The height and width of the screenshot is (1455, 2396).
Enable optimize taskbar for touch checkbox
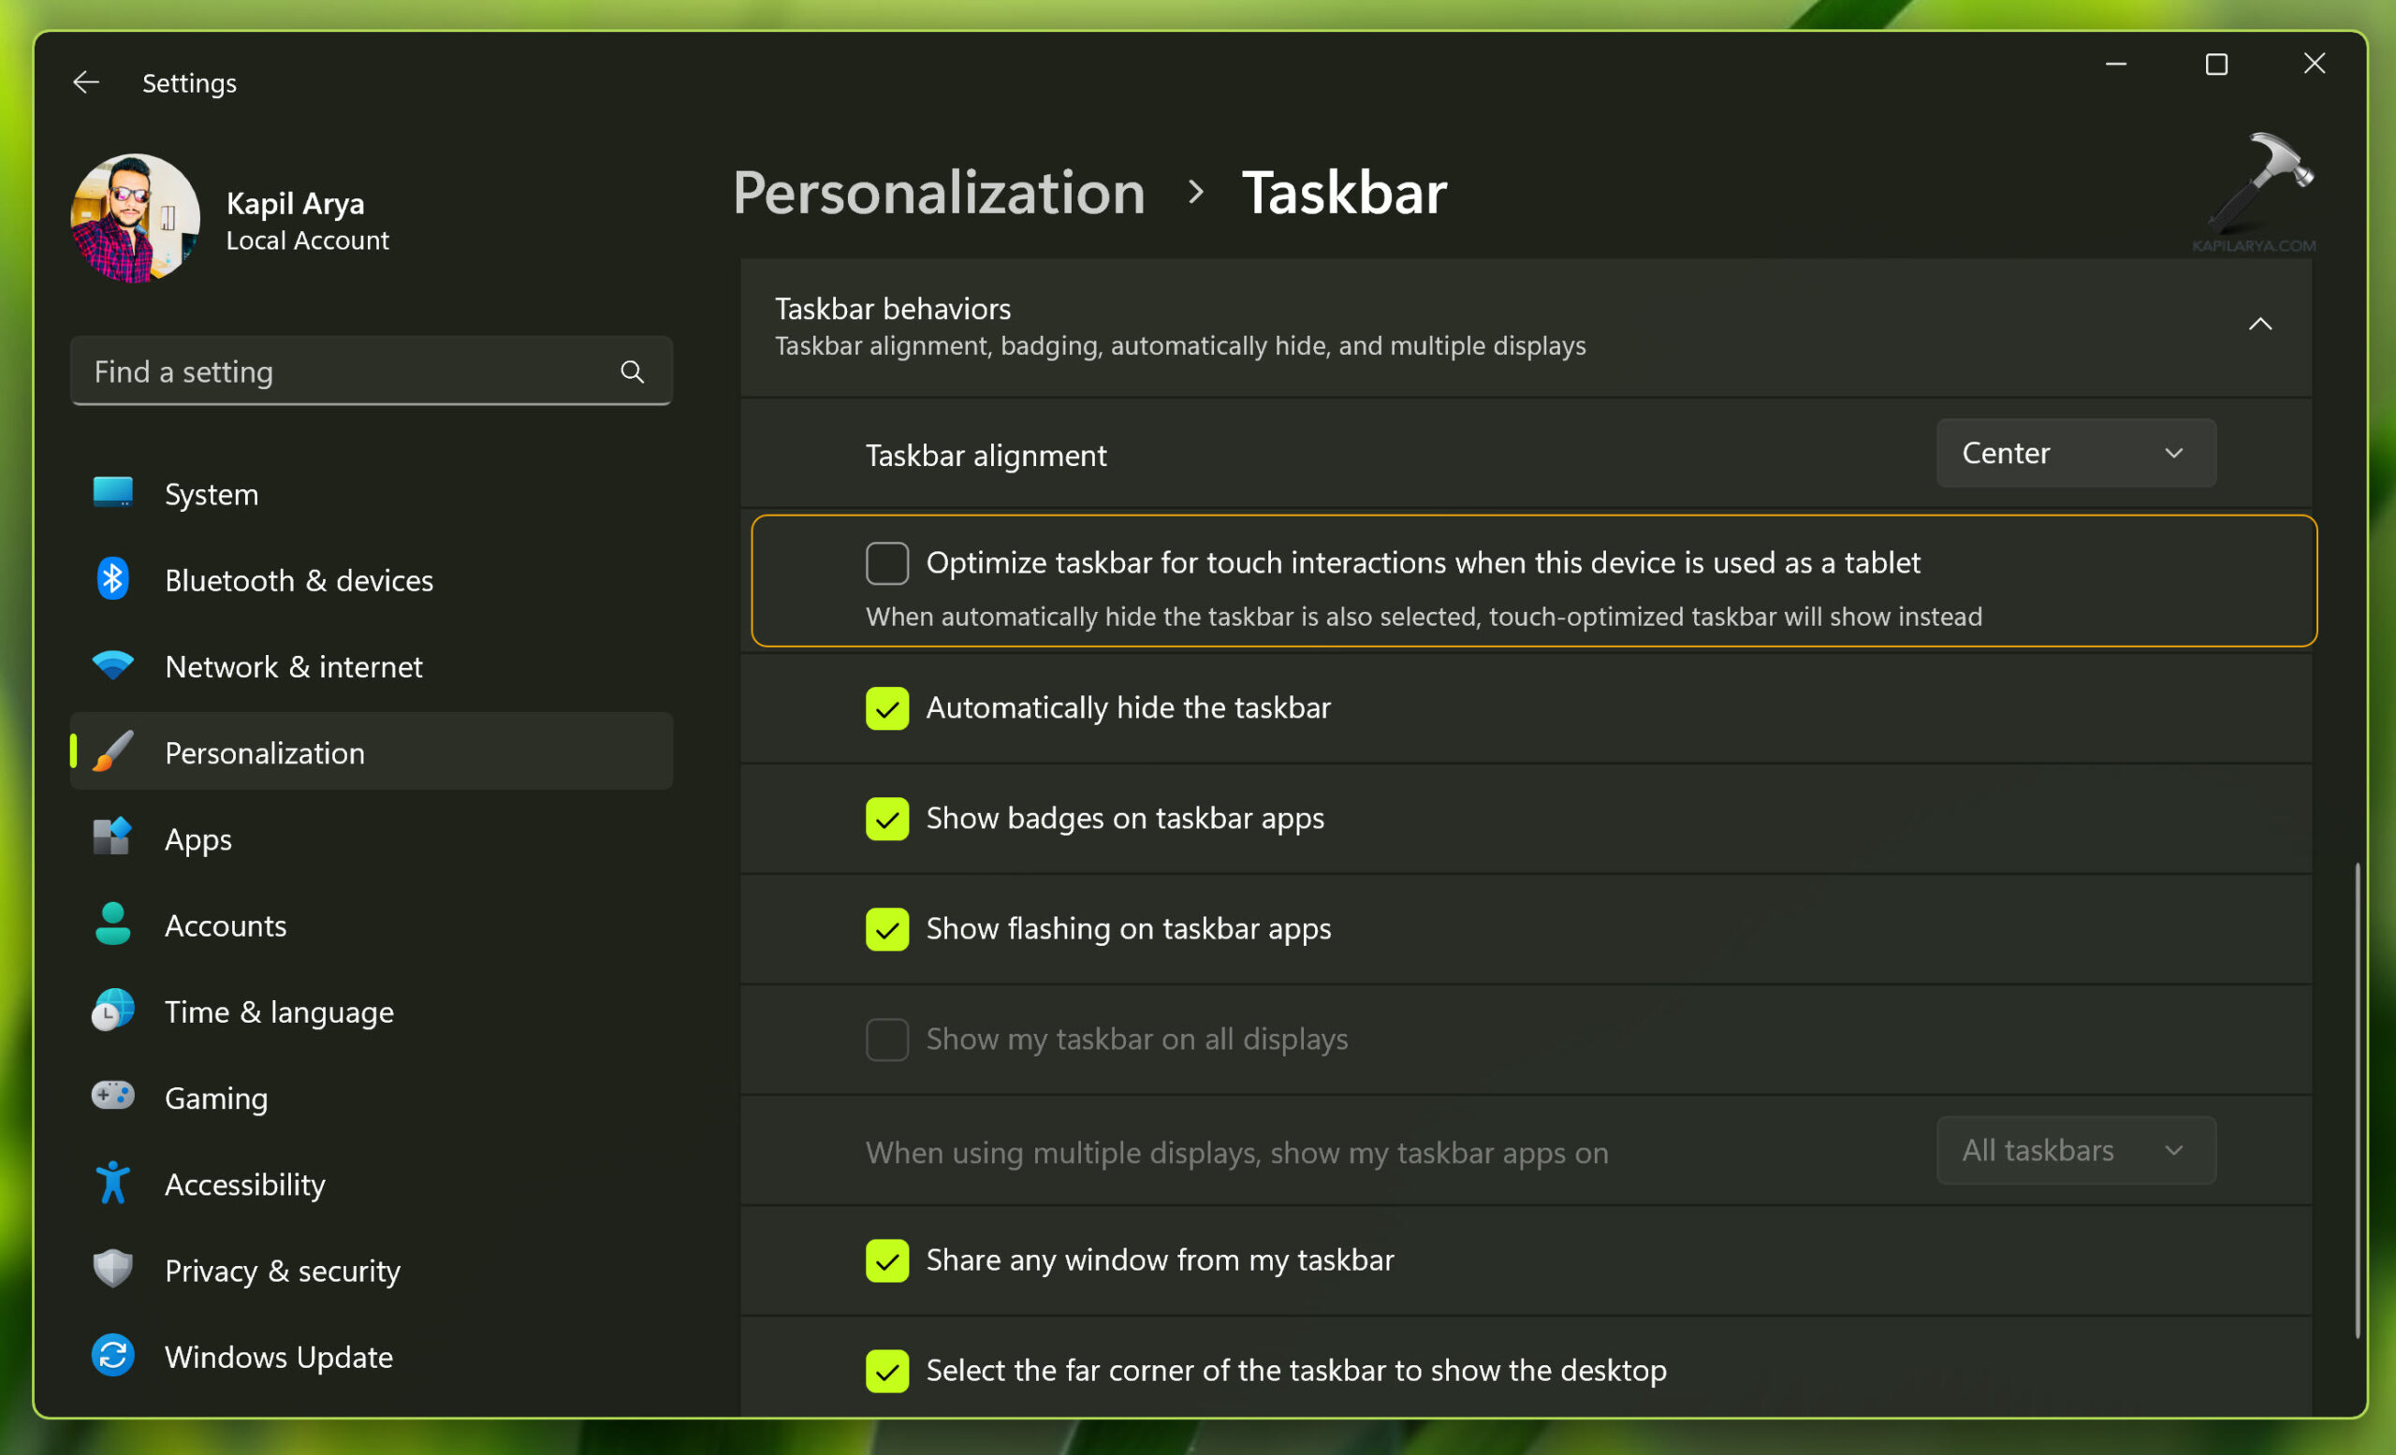tap(887, 562)
